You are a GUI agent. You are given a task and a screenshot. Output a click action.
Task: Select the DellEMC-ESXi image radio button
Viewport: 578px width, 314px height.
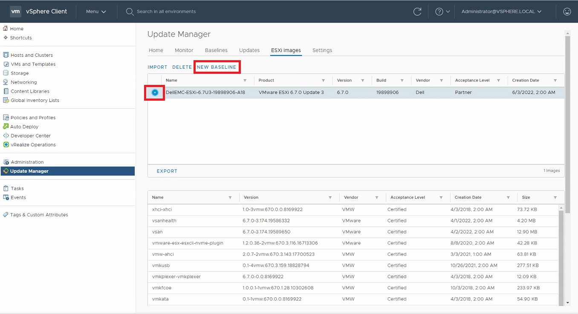(x=155, y=93)
